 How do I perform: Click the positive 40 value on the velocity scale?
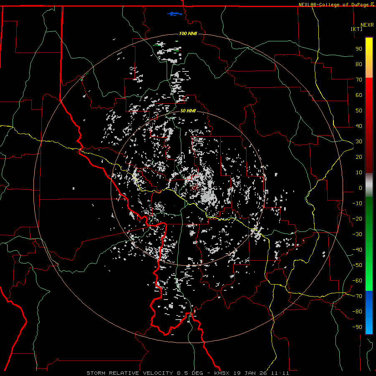click(x=359, y=126)
